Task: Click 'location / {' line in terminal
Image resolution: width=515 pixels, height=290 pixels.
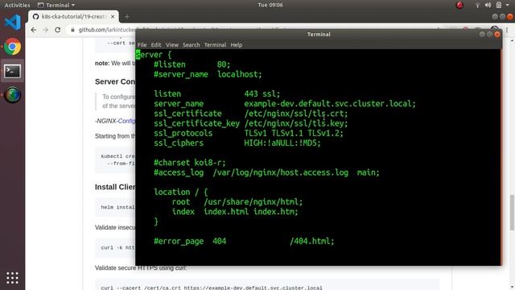Action: 180,192
